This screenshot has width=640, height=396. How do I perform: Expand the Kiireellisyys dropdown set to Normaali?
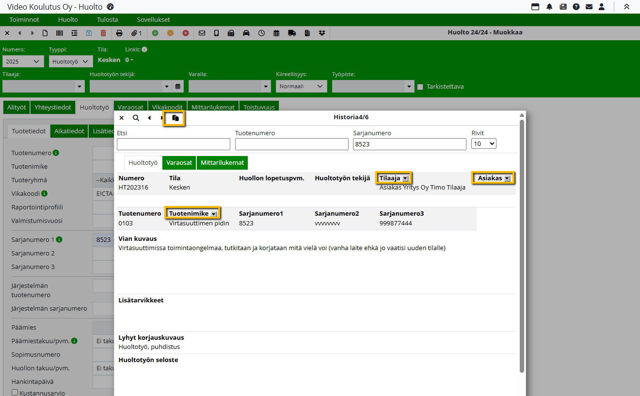pyautogui.click(x=301, y=86)
